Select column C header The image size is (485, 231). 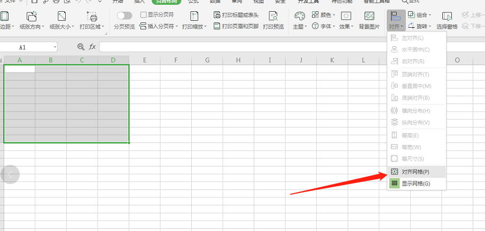(82, 60)
